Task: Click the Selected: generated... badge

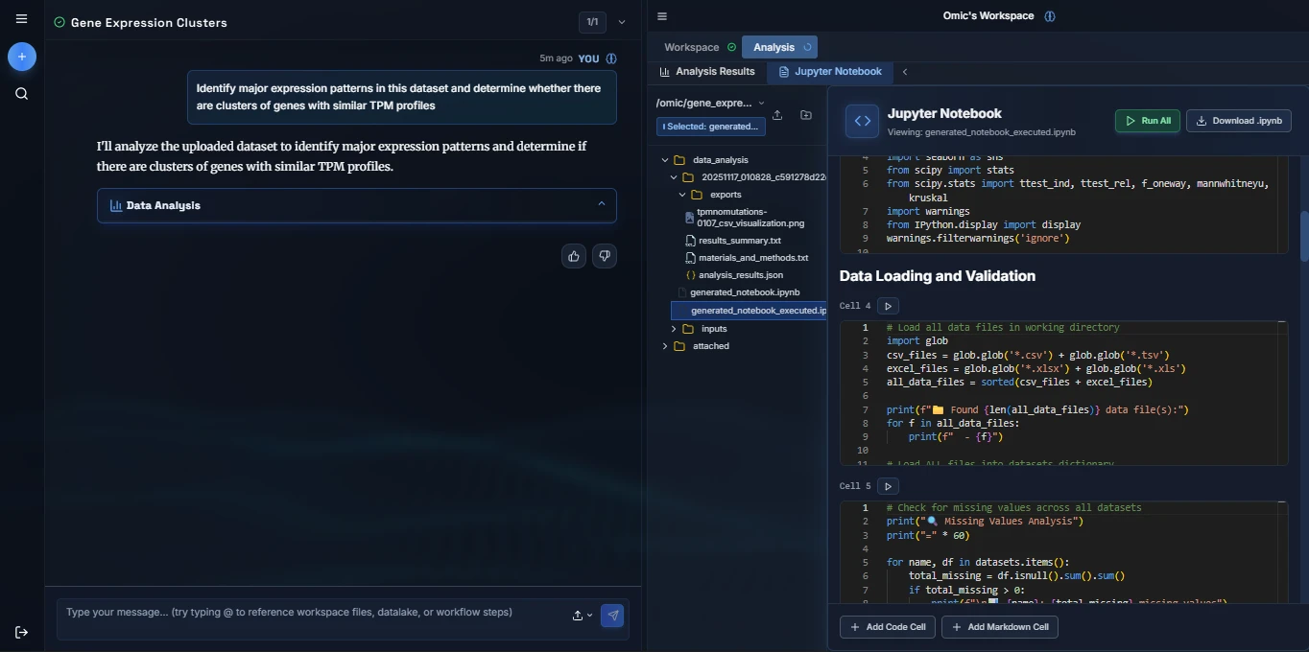Action: 711,127
